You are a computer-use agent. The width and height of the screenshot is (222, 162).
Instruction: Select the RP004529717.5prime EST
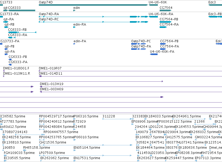42,119
